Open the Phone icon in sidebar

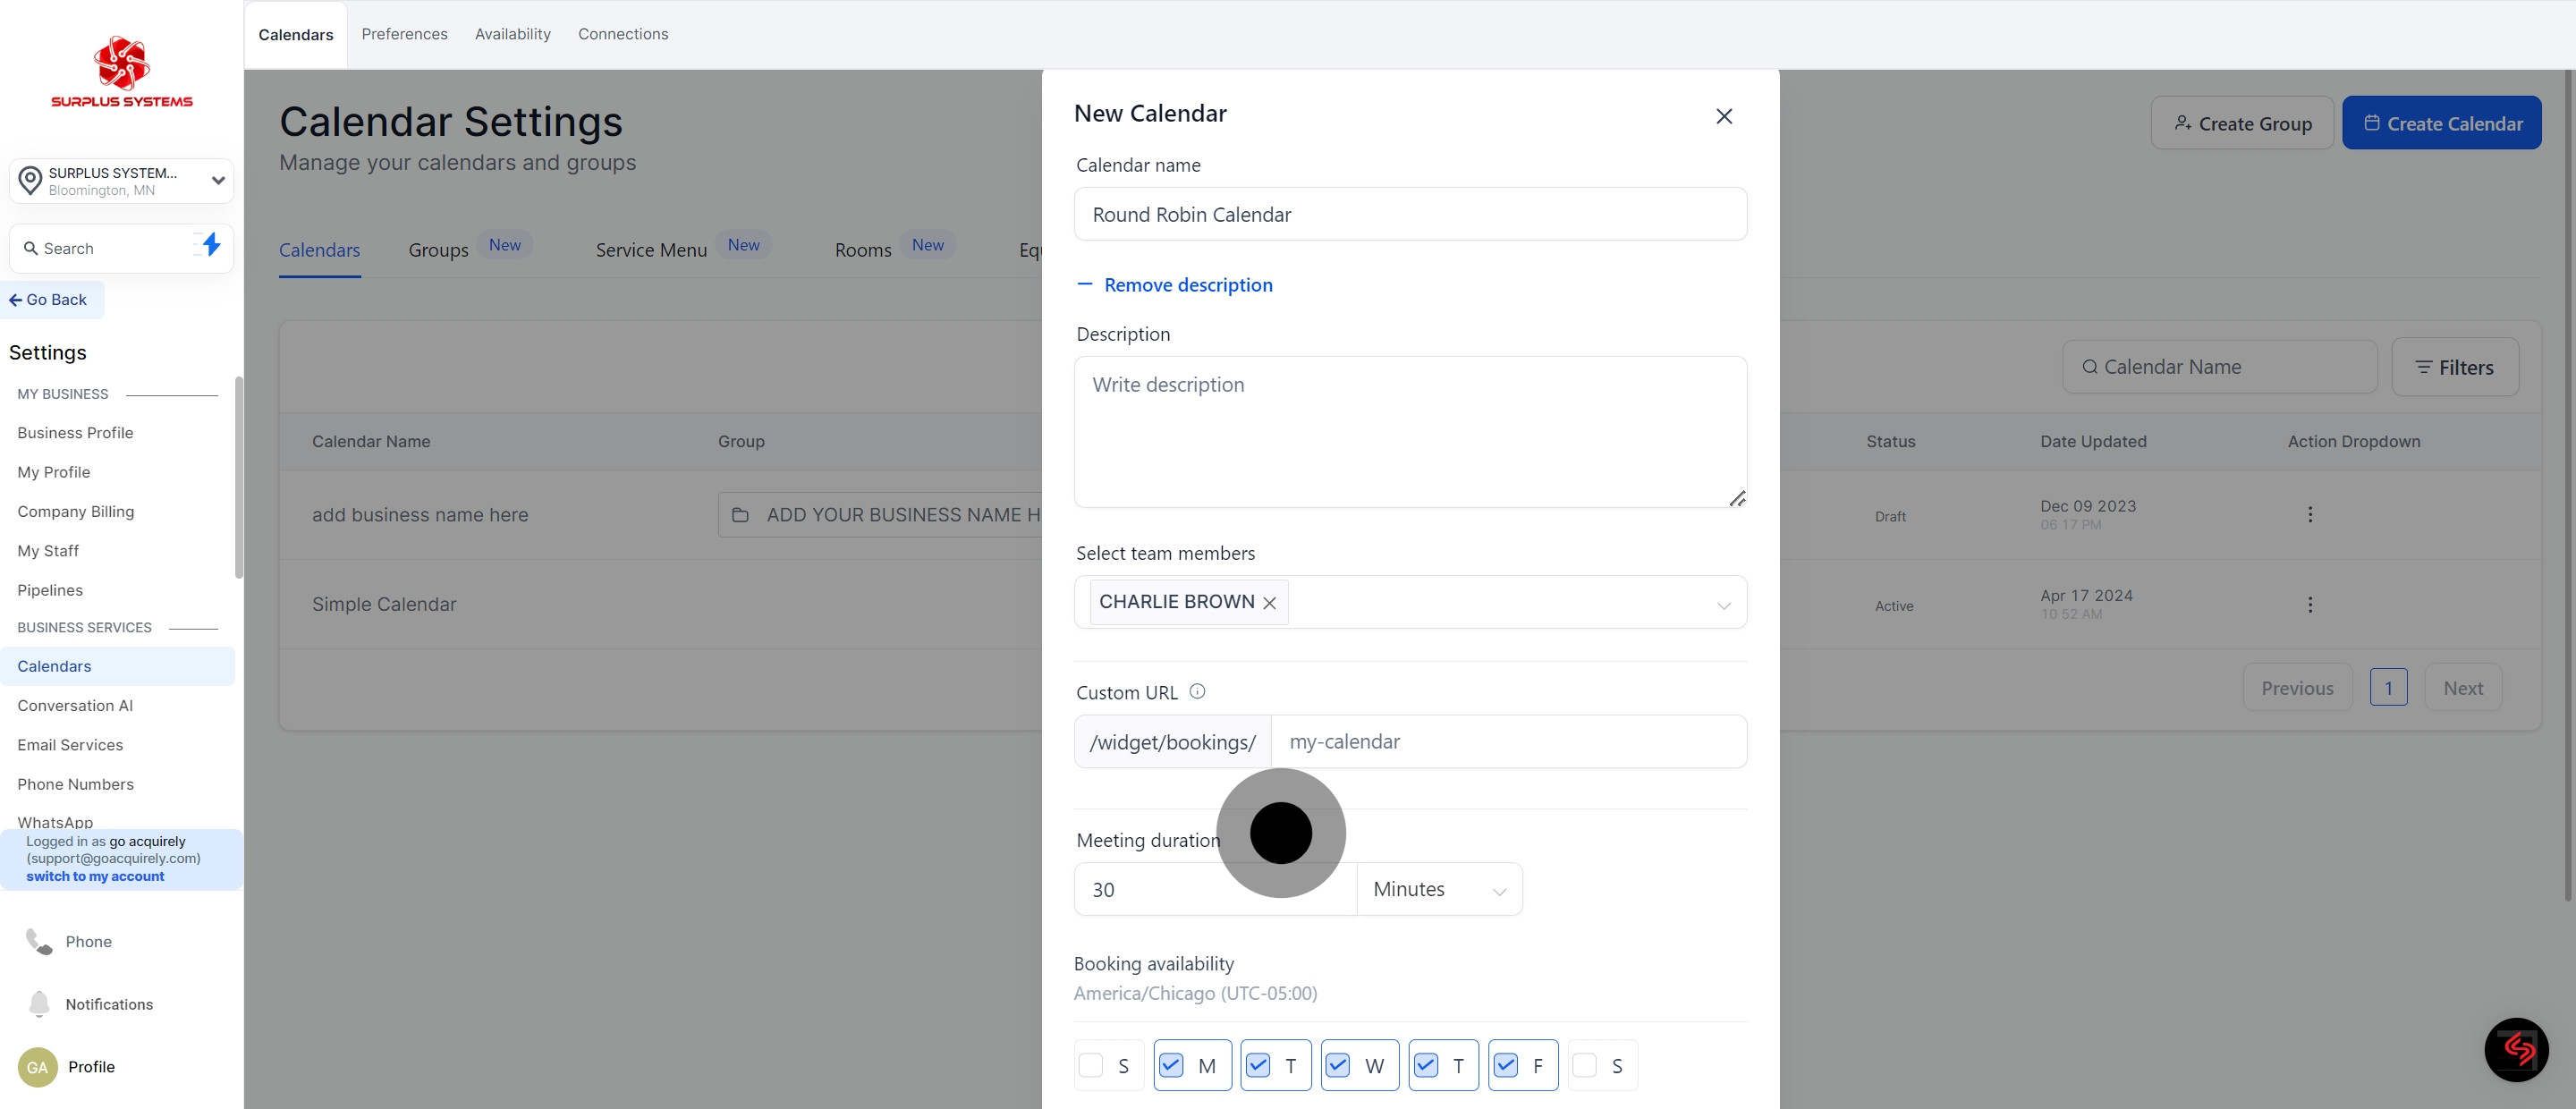[x=39, y=941]
